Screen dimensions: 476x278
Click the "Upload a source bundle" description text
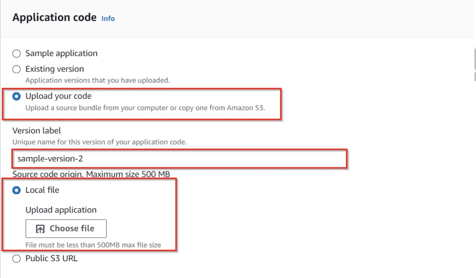tap(145, 107)
